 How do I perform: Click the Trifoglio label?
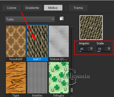[x=59, y=95]
